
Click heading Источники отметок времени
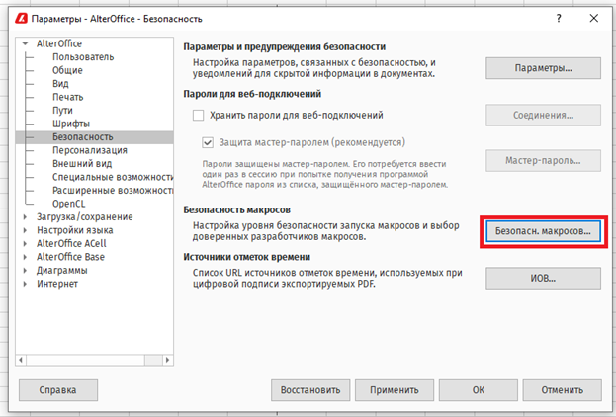tap(247, 257)
